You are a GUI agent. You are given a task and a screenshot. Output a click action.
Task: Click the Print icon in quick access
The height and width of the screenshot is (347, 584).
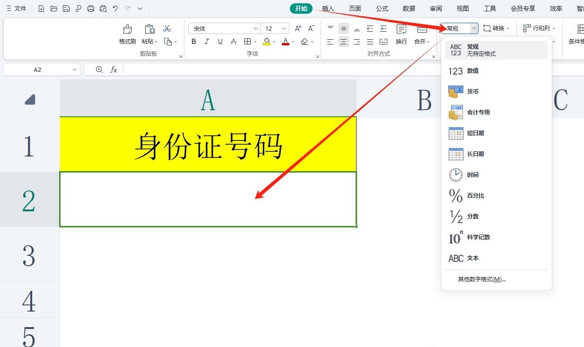[x=91, y=9]
